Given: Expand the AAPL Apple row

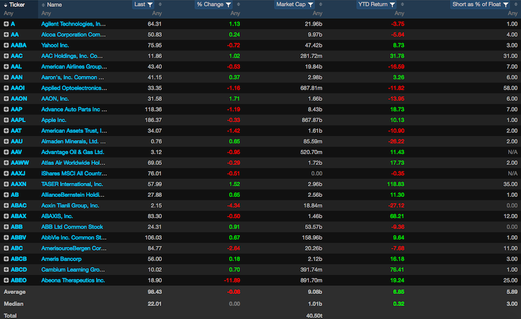Looking at the screenshot, I should point(6,120).
